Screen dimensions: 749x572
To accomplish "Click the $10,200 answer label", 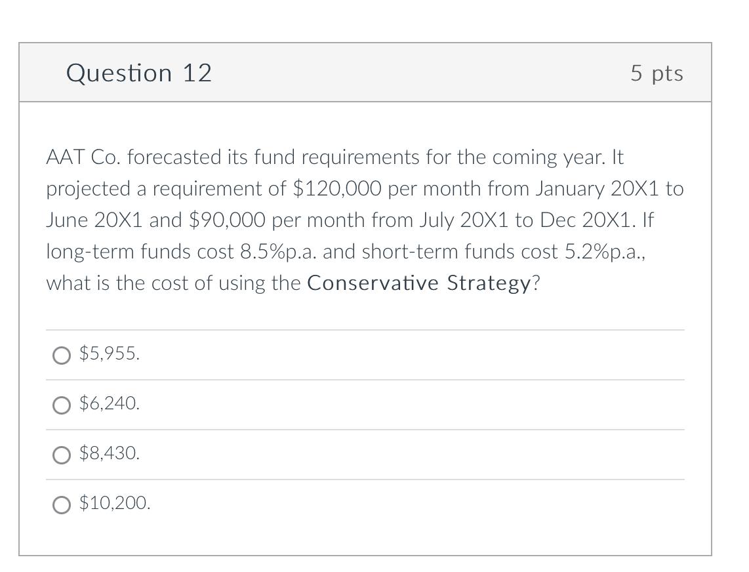I will coord(115,504).
